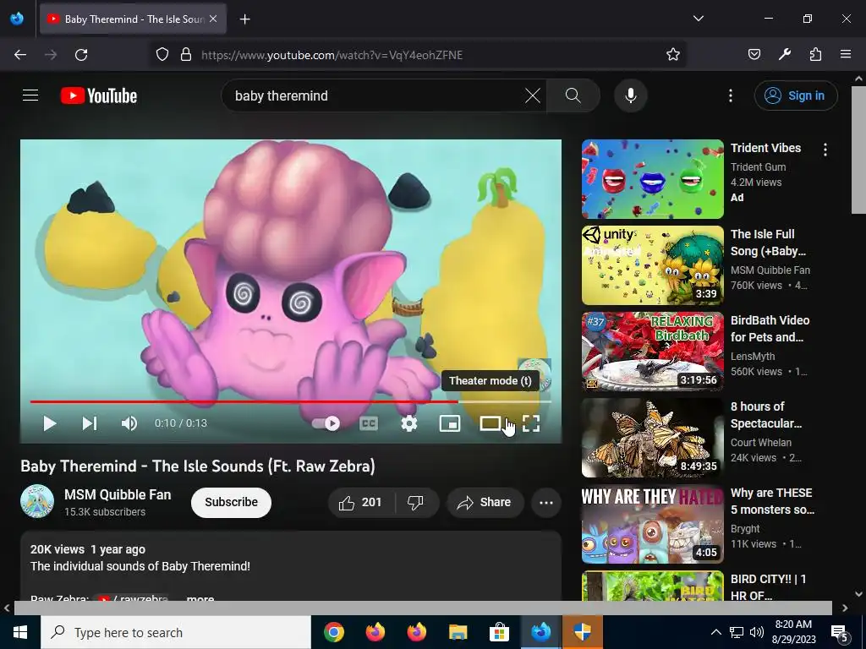
Task: Open the notification center
Action: [x=840, y=632]
